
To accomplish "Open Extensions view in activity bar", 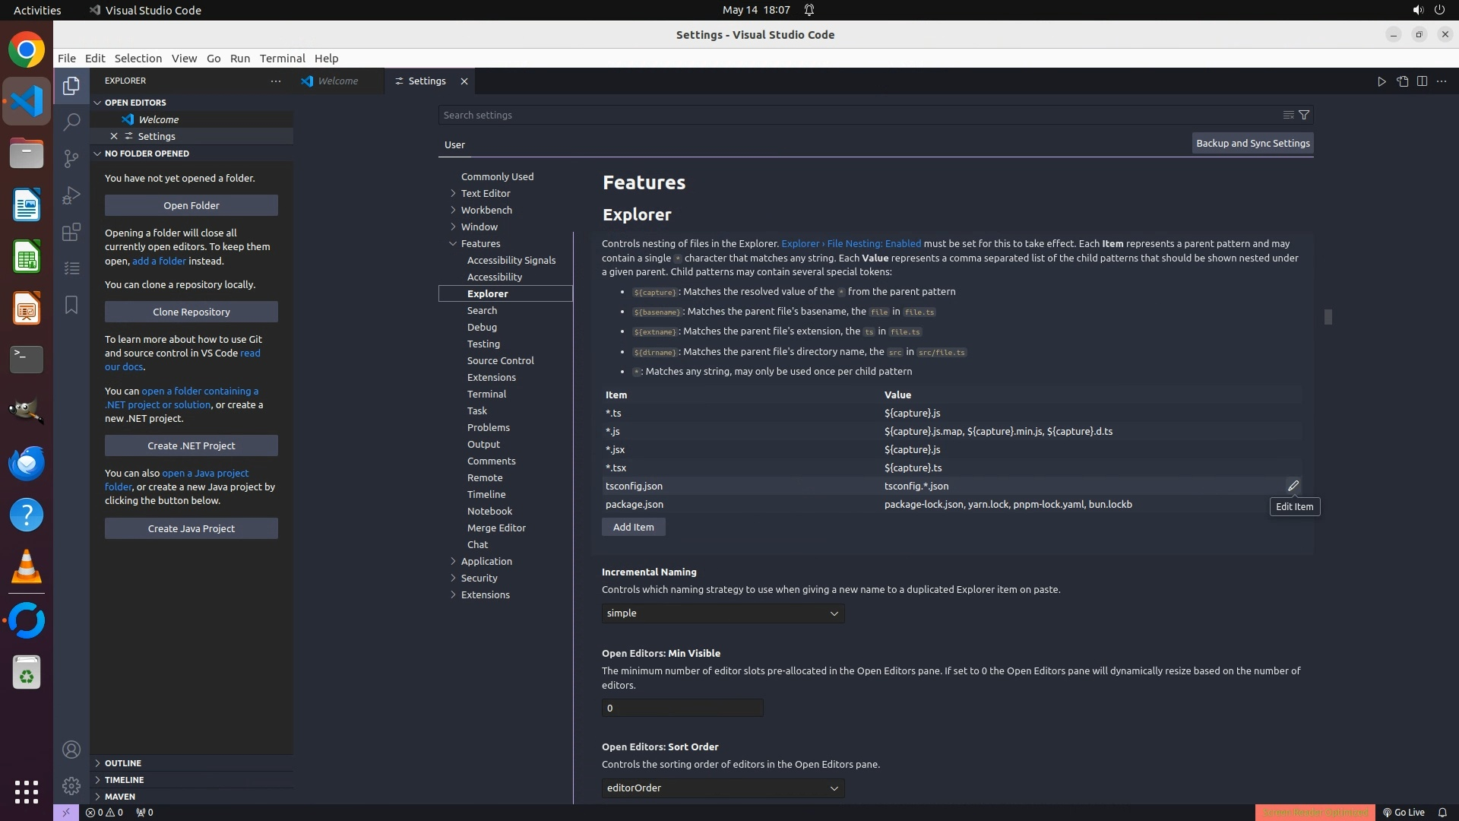I will (x=71, y=232).
